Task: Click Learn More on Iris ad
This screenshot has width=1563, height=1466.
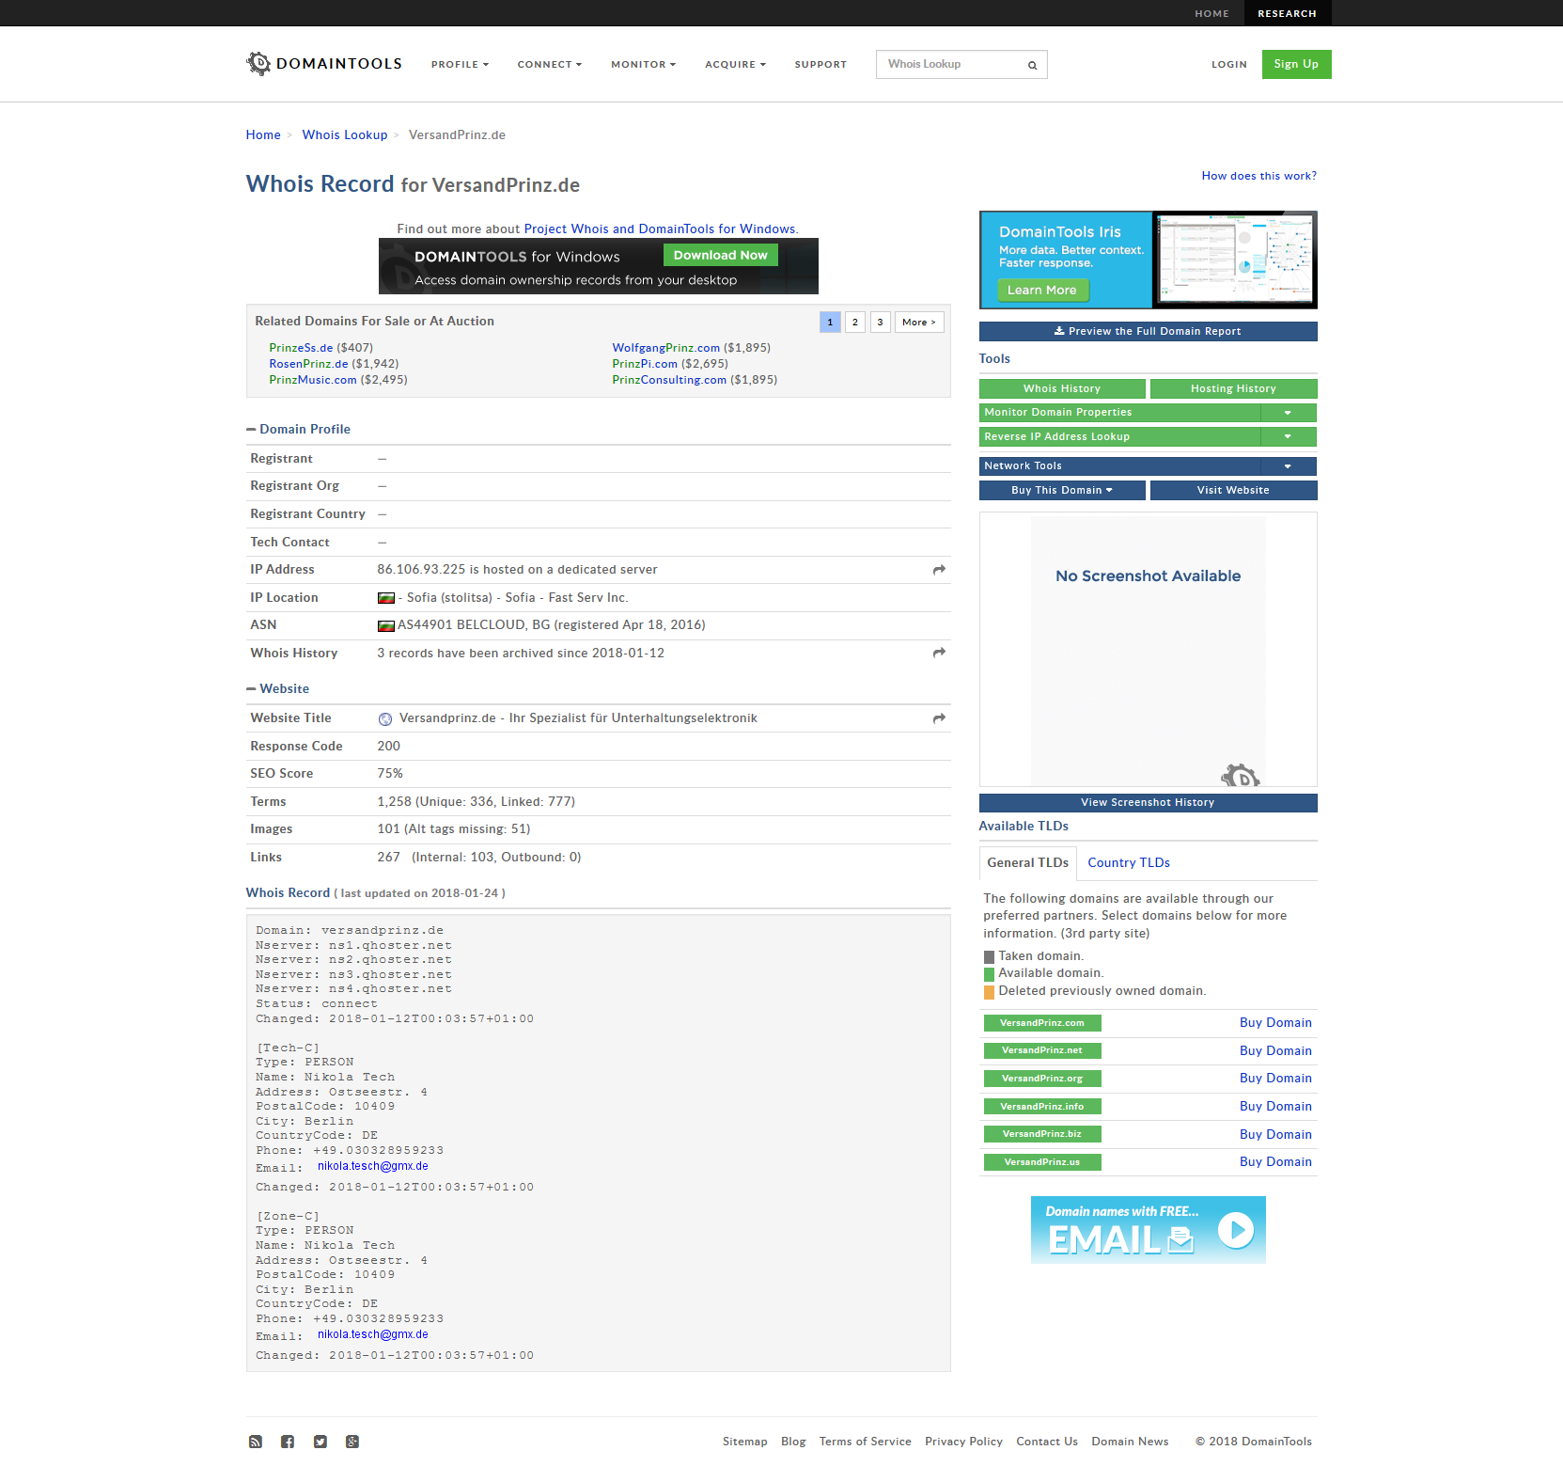Action: (1042, 291)
